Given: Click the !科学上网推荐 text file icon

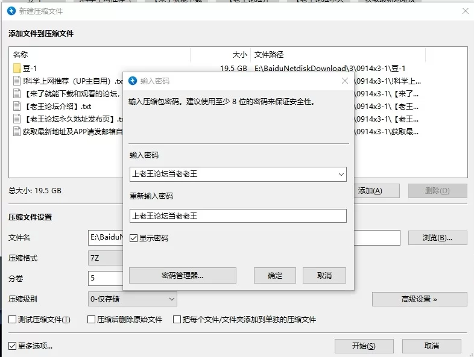Looking at the screenshot, I should click(17, 81).
